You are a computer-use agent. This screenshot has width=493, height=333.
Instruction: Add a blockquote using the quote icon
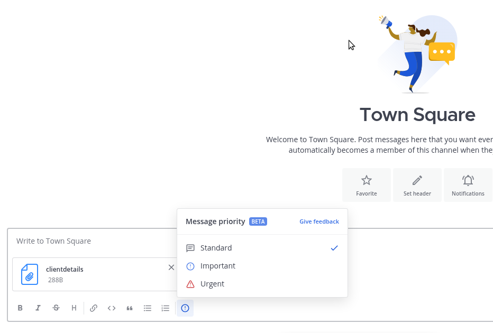[x=130, y=308]
